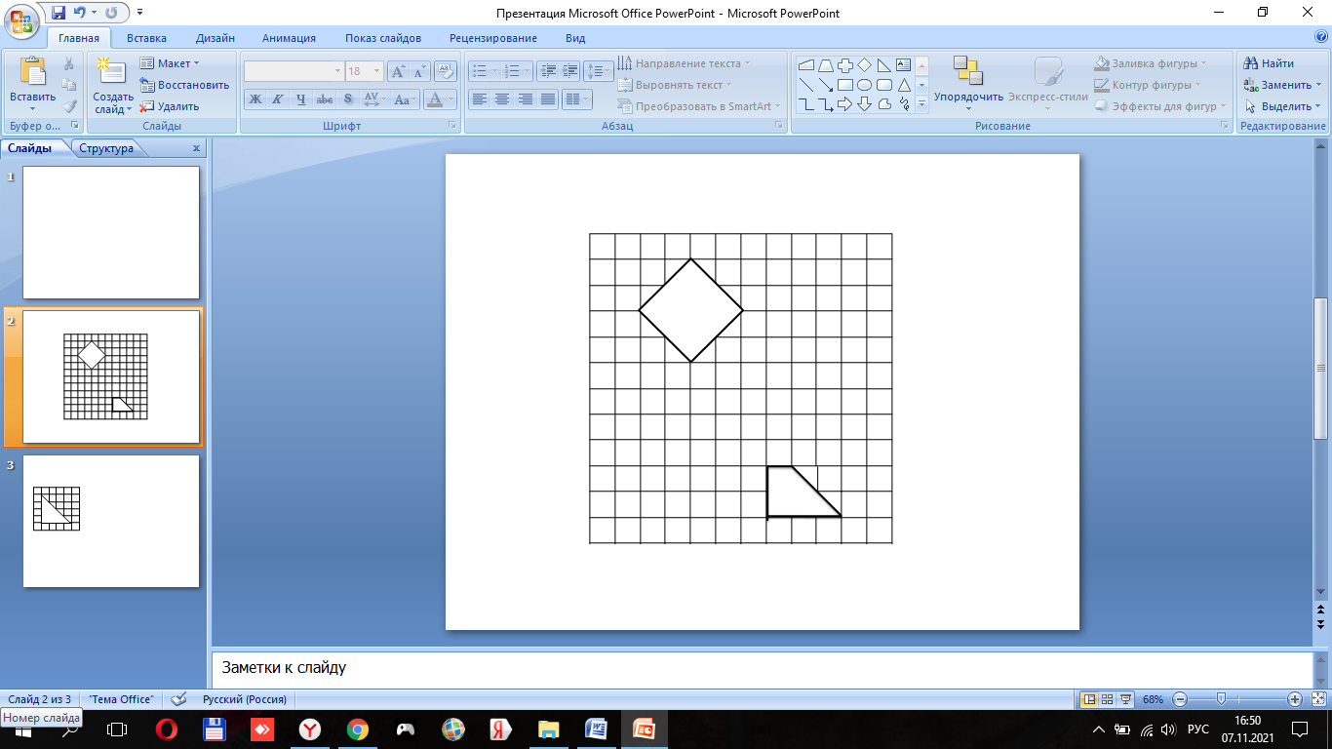Decrease font size with the small A icon
Screen dimensions: 1332x749
[x=419, y=71]
